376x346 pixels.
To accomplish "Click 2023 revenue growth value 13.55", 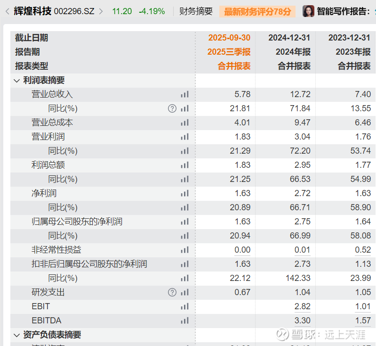I will click(x=360, y=108).
